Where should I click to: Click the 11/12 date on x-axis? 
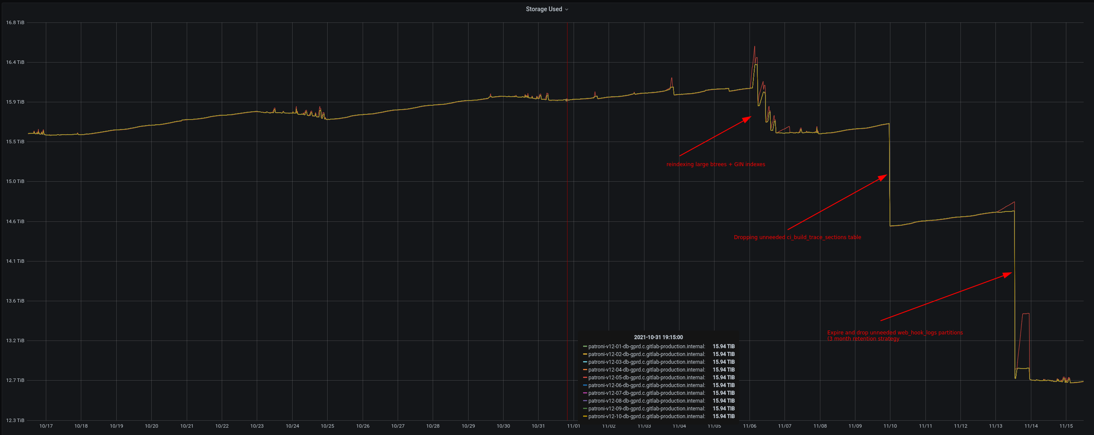pos(960,426)
